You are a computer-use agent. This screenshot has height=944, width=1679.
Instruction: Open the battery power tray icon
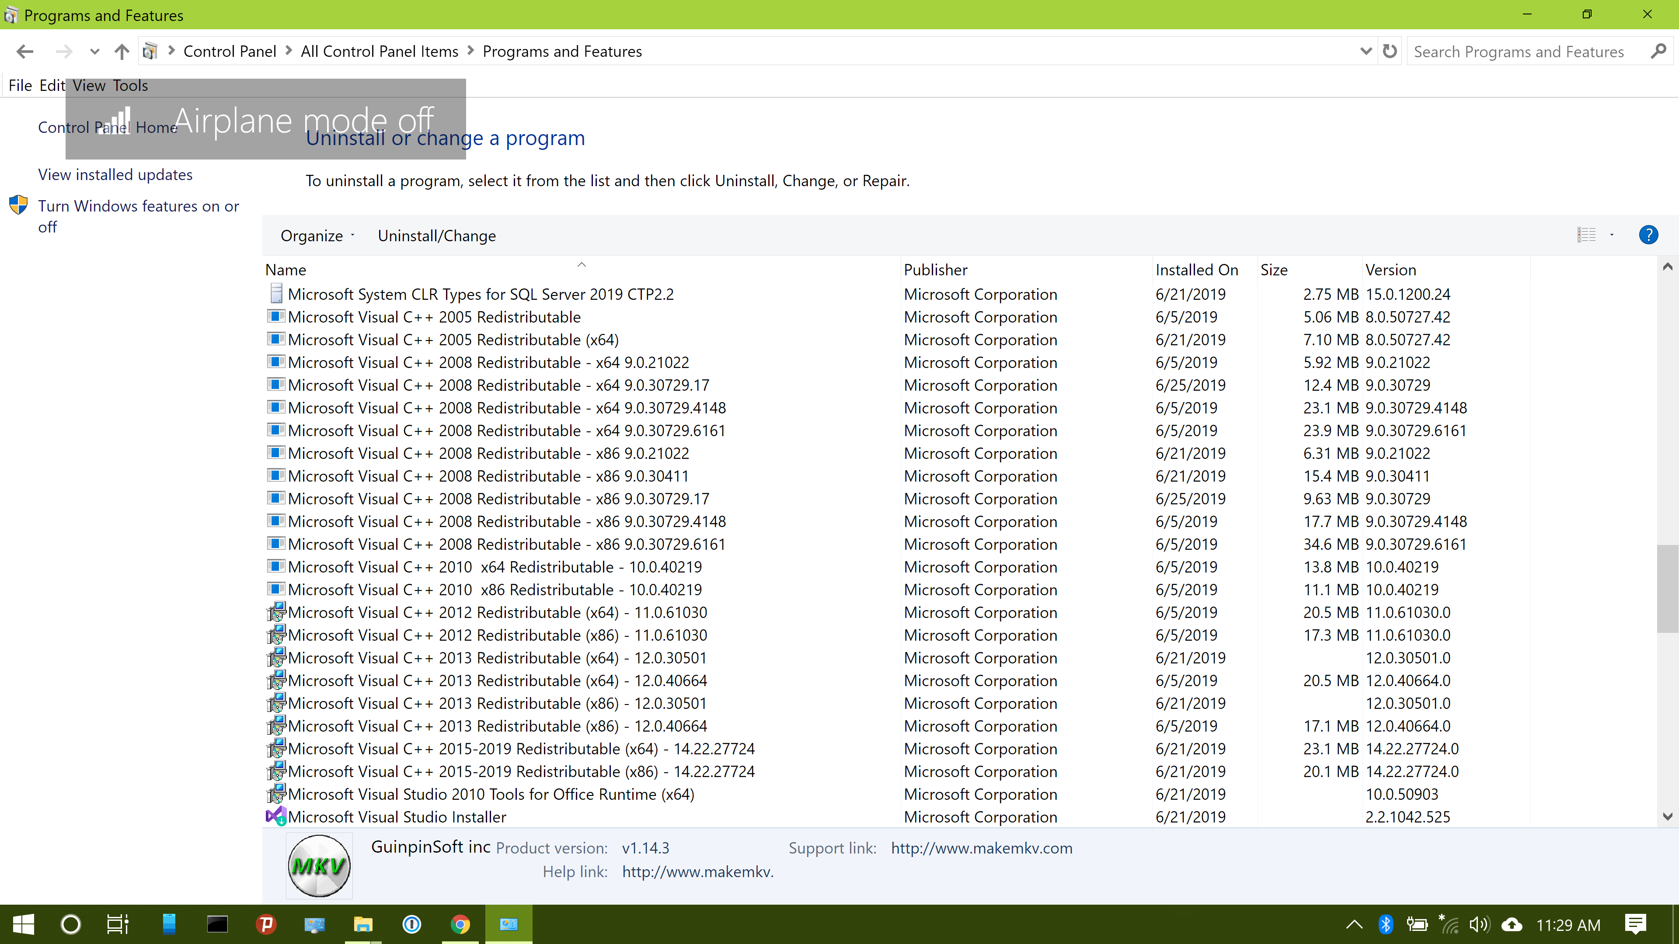point(1417,924)
